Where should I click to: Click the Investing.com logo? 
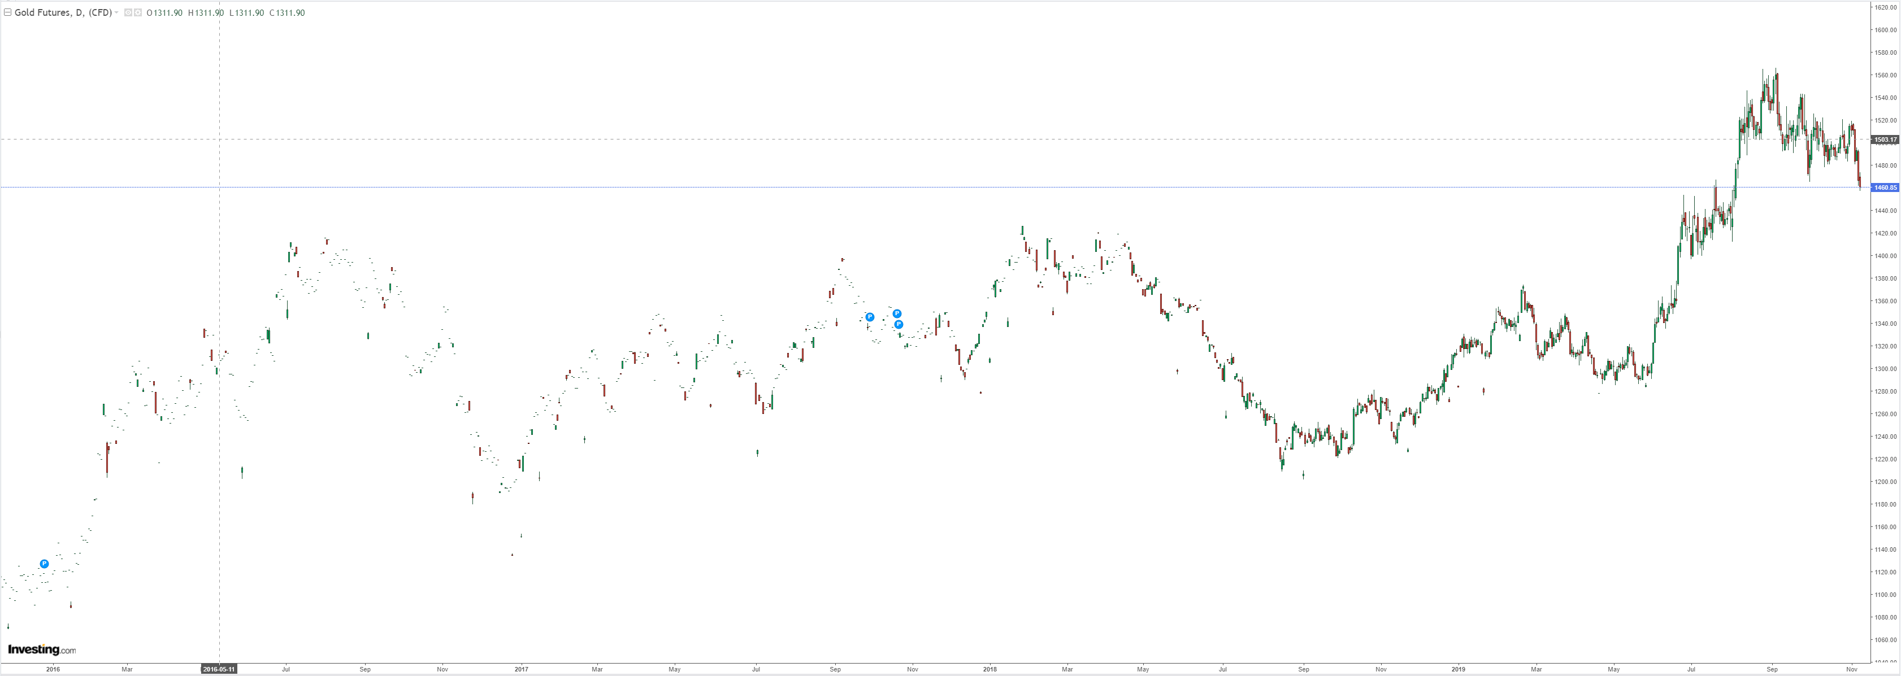tap(41, 649)
